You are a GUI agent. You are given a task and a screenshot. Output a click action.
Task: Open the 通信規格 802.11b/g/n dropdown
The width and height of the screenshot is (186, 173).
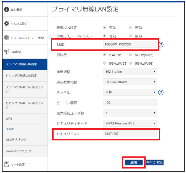coord(130,72)
